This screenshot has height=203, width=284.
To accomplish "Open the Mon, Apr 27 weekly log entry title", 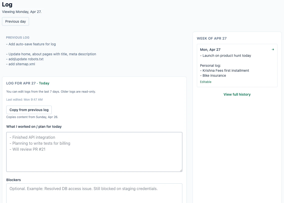I will [x=210, y=50].
